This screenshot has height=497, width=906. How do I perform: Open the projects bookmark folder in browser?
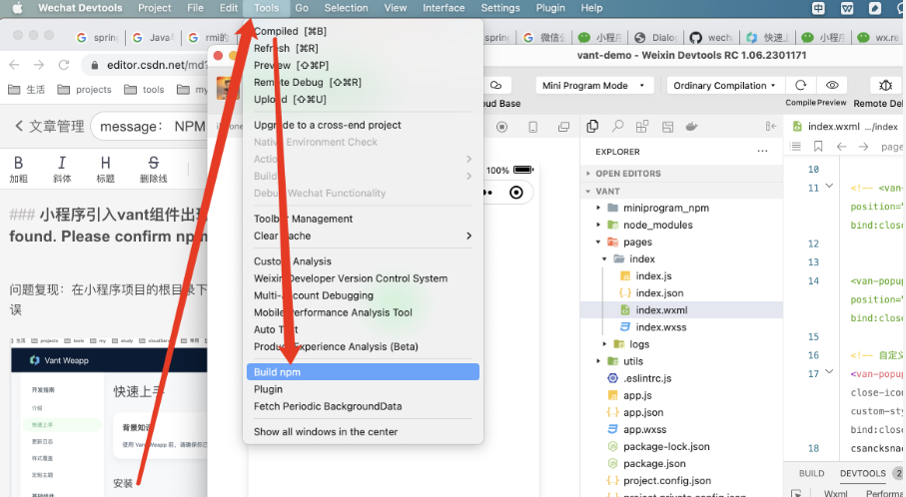point(85,90)
